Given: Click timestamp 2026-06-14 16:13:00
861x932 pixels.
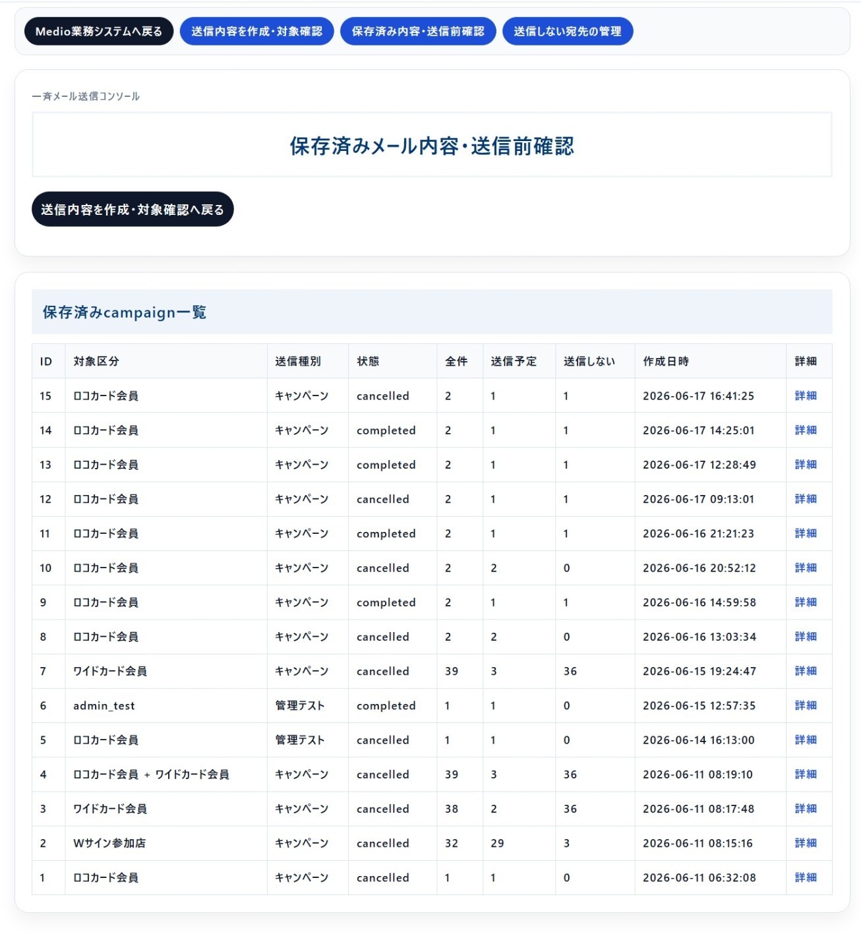Looking at the screenshot, I should pos(698,740).
